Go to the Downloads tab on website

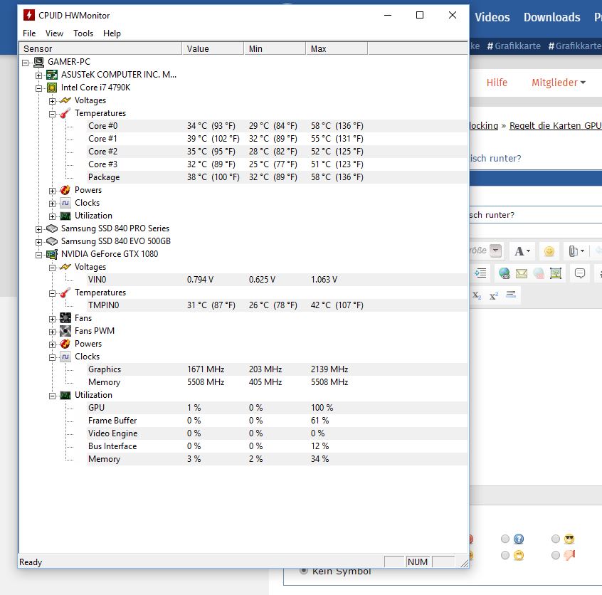tap(551, 17)
